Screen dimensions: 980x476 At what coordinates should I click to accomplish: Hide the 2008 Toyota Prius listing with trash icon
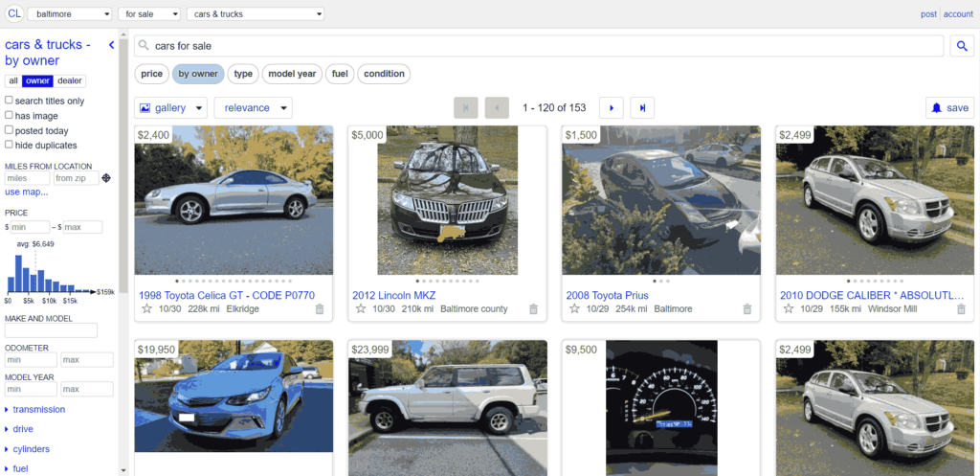coord(746,309)
